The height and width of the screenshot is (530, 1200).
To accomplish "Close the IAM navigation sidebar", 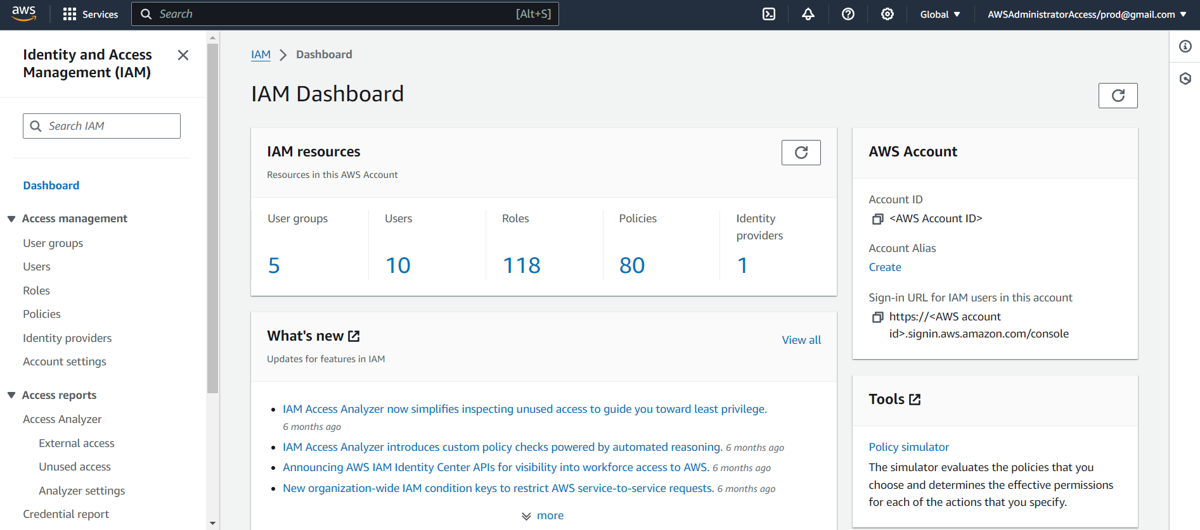I will [x=183, y=55].
